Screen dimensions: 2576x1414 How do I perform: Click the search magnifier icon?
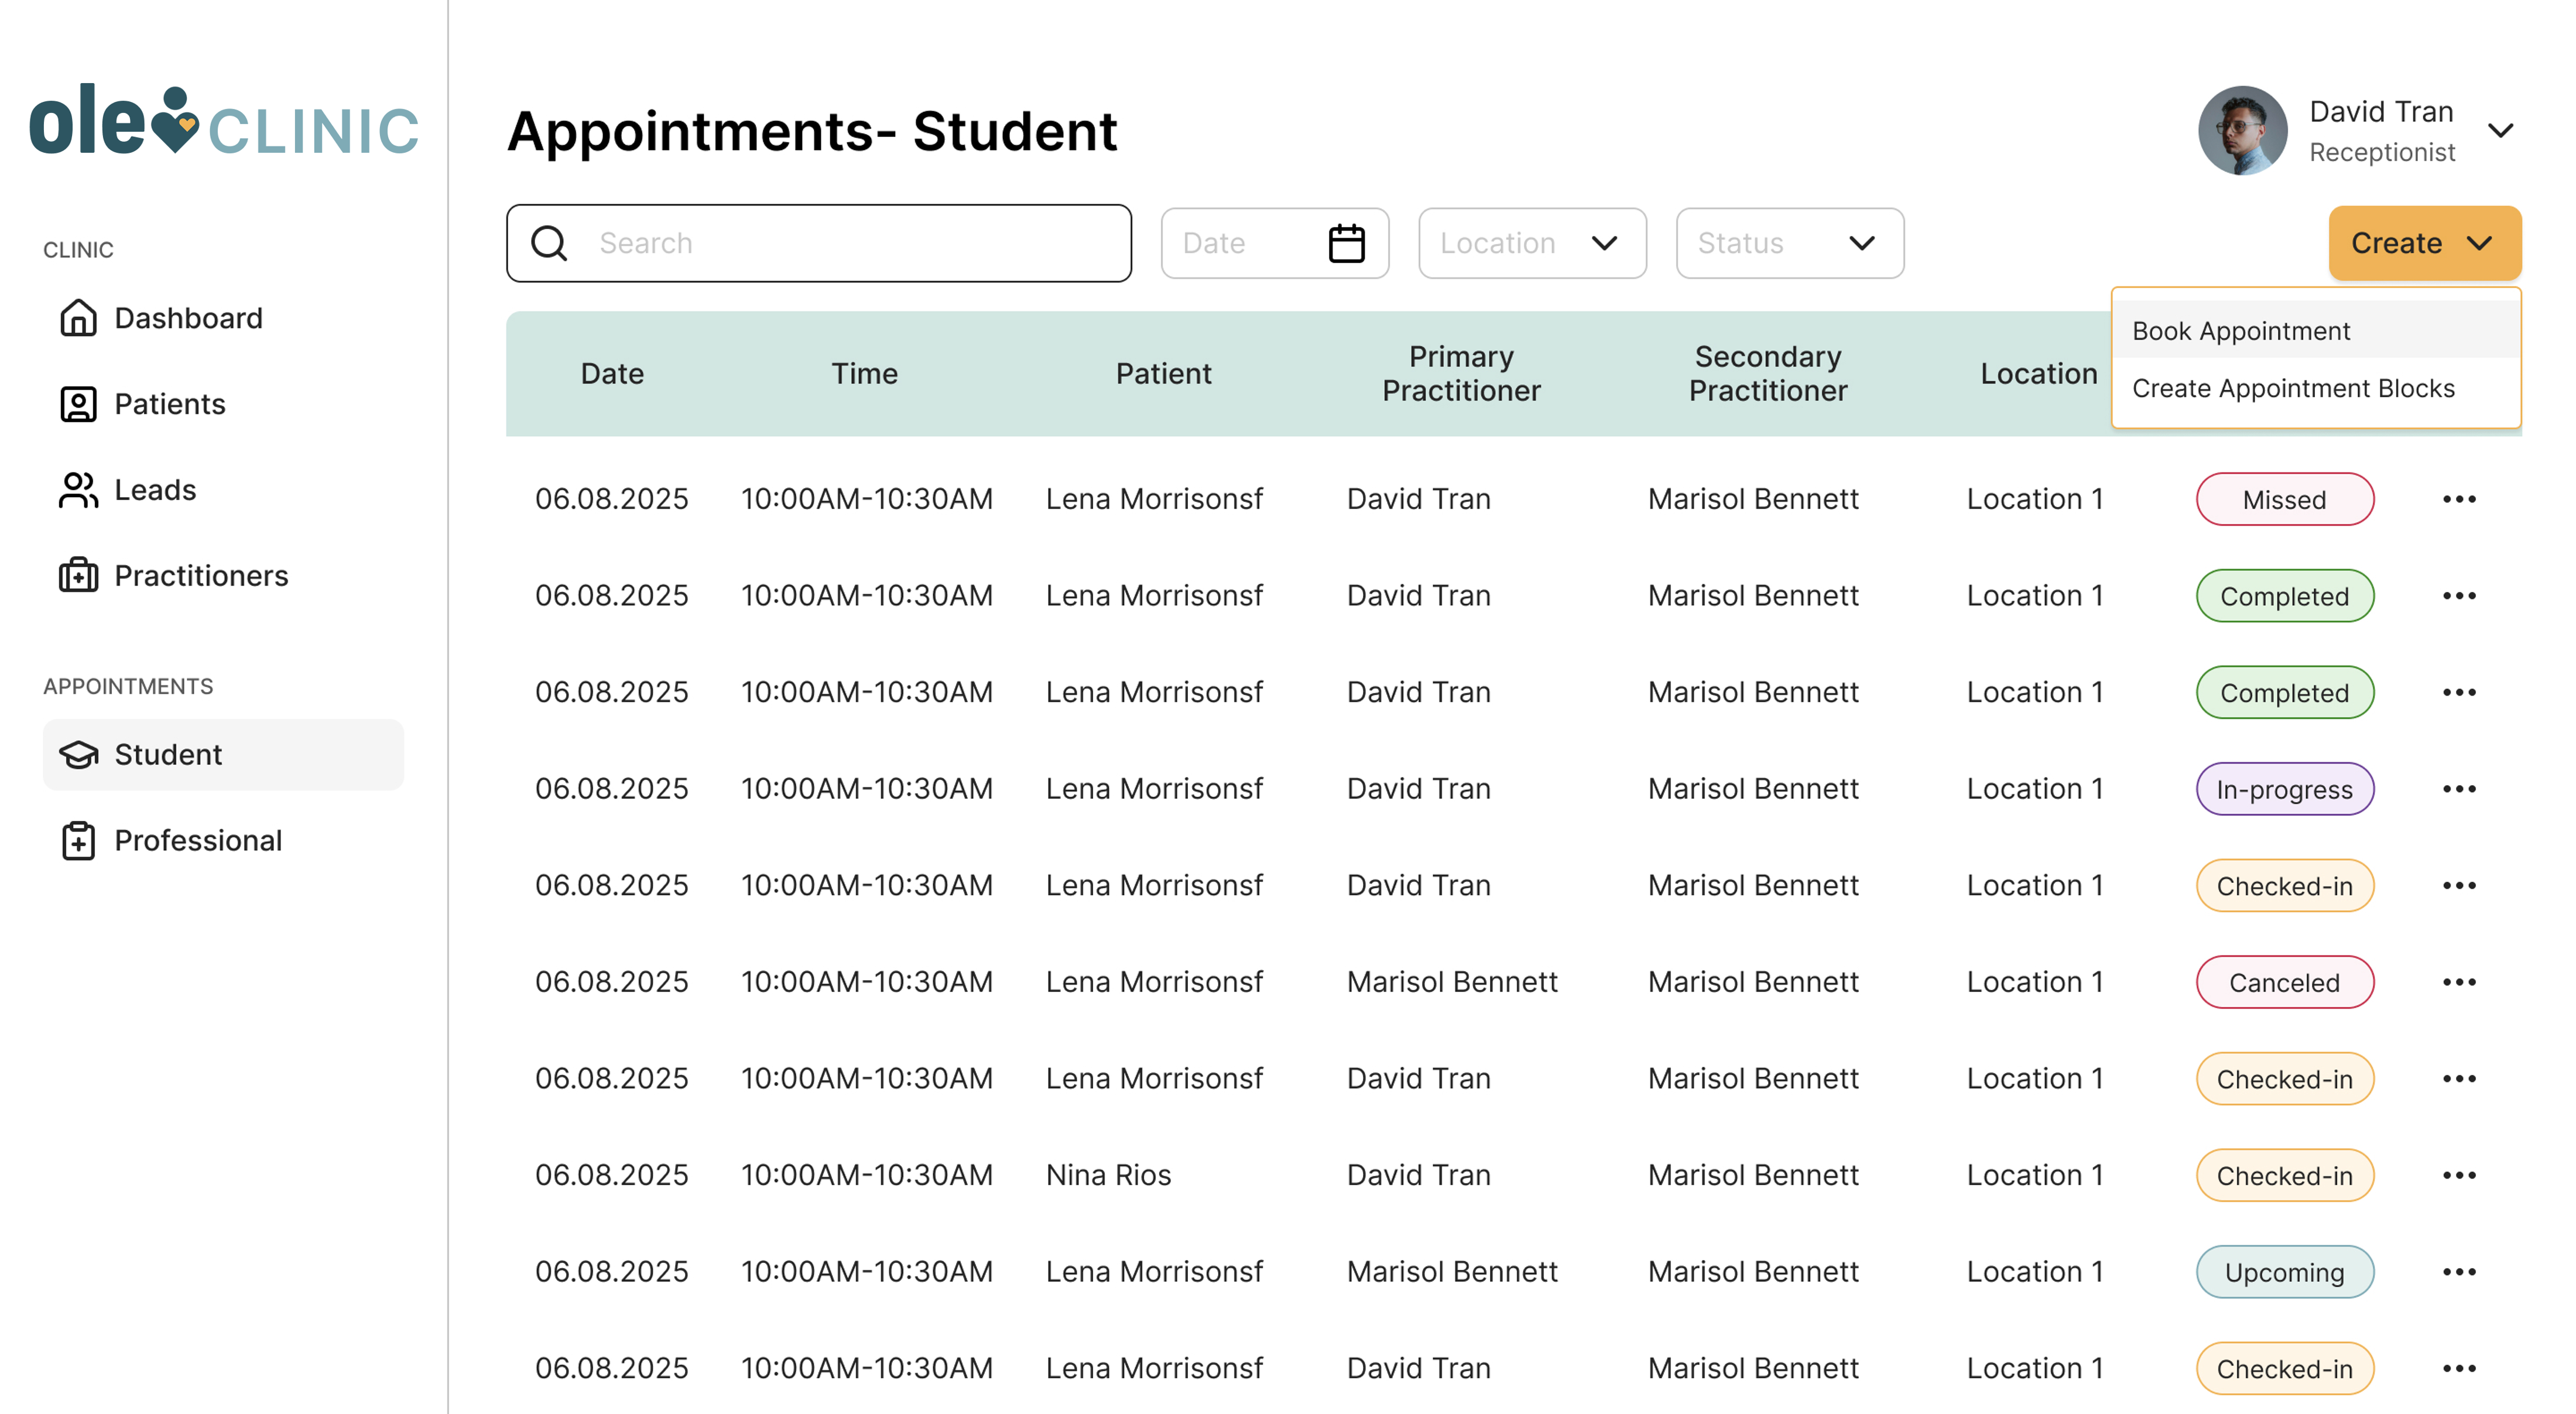pyautogui.click(x=549, y=243)
